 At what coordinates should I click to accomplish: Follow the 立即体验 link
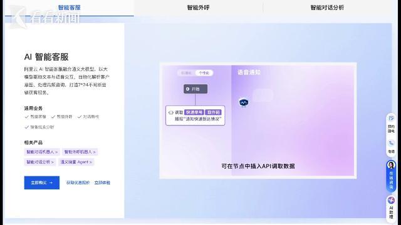[x=102, y=182]
